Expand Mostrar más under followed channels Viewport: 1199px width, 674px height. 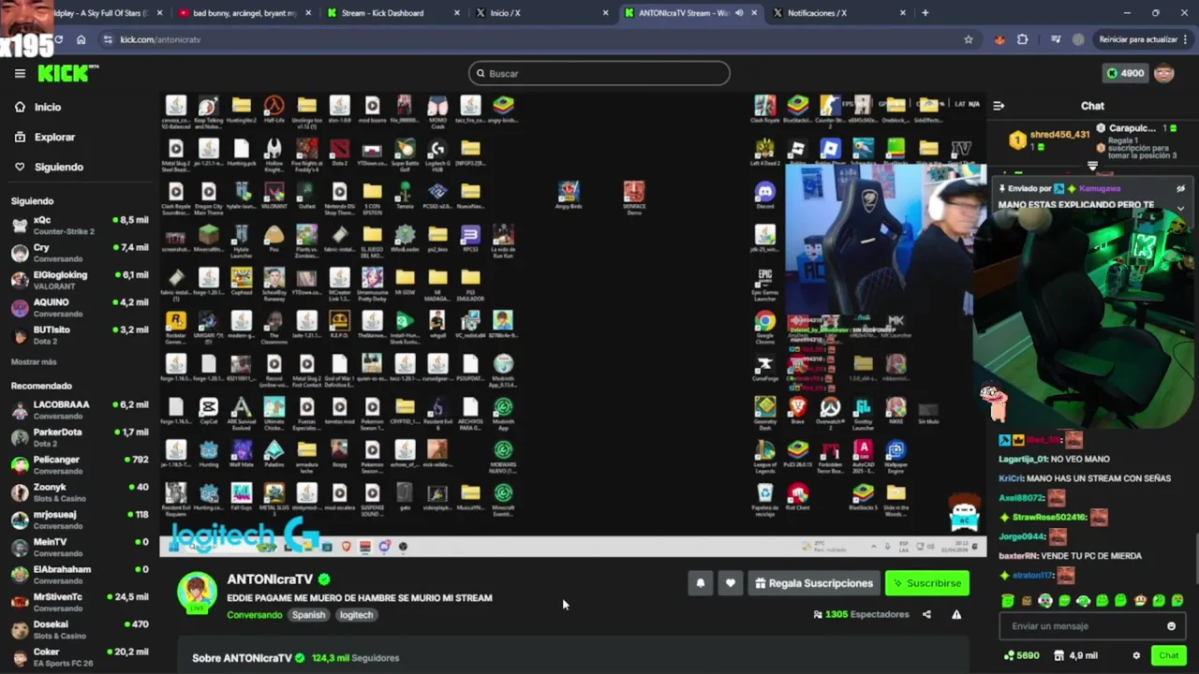34,361
